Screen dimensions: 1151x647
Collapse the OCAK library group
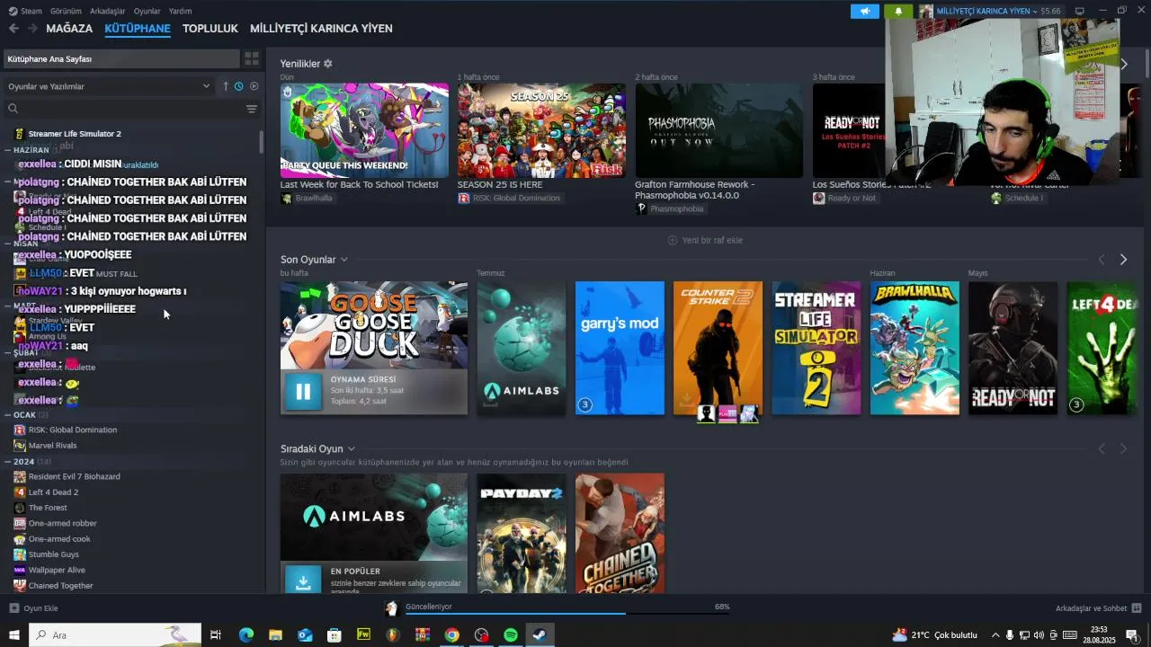[x=8, y=415]
